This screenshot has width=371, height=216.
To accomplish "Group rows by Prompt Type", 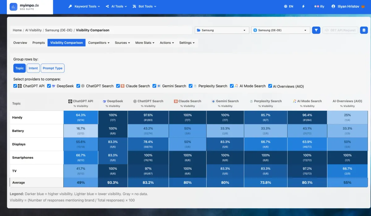I will click(x=53, y=68).
